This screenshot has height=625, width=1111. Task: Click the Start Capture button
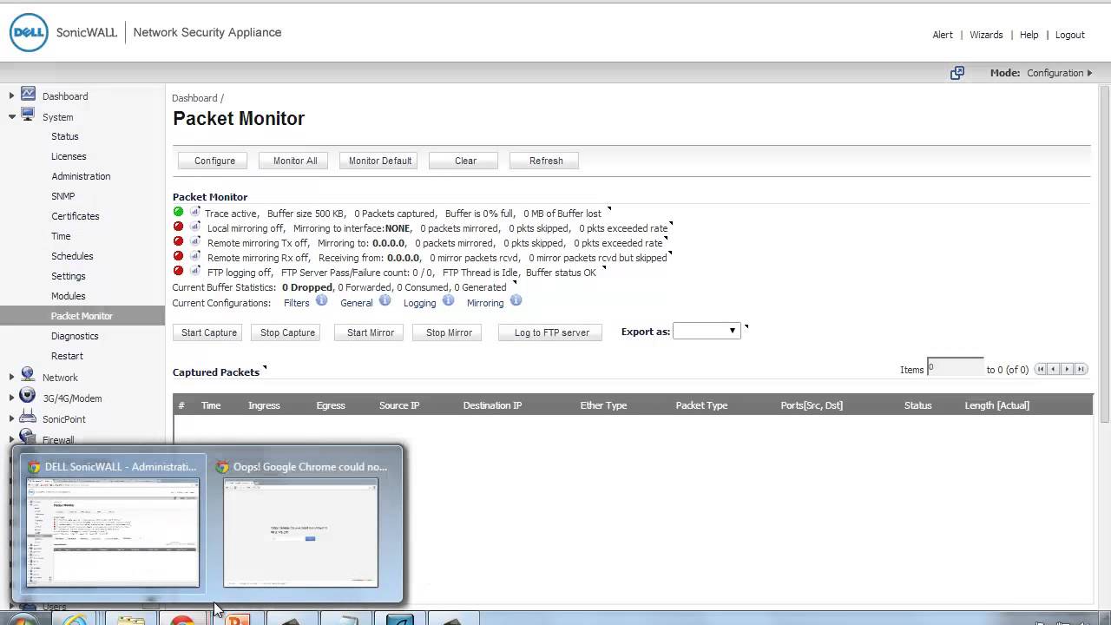(x=209, y=332)
